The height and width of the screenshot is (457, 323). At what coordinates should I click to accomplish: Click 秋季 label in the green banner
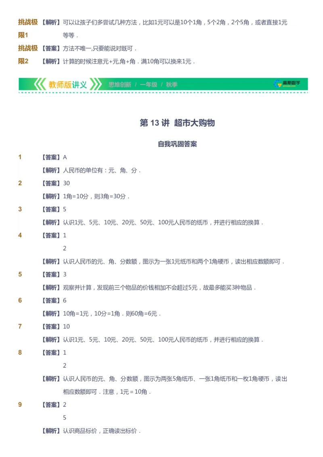(x=172, y=84)
